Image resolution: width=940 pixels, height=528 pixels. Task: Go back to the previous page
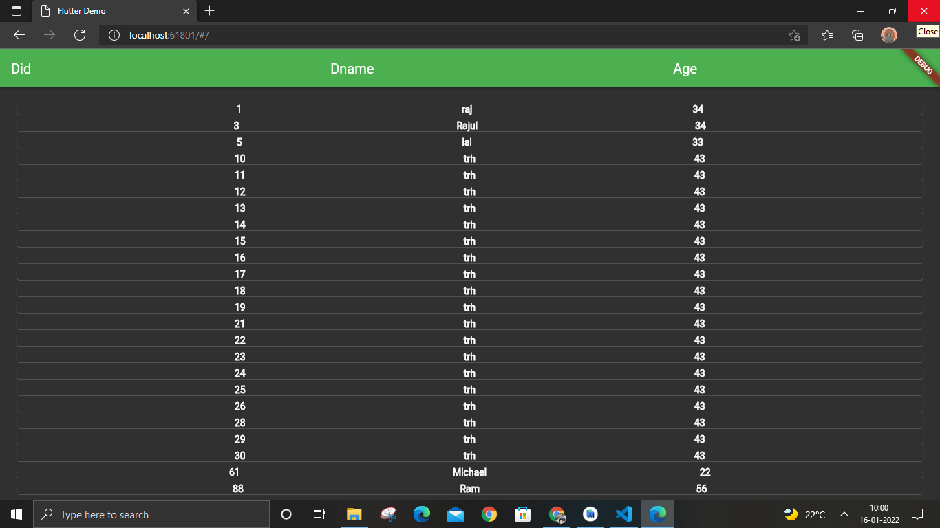[x=19, y=35]
